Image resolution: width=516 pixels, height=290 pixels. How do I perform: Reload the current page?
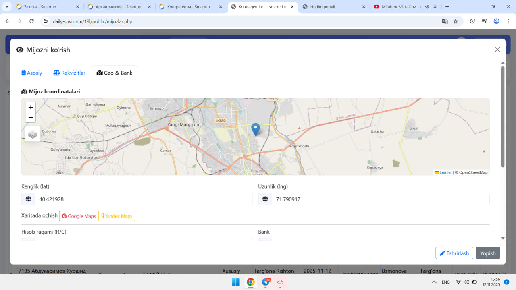click(32, 21)
